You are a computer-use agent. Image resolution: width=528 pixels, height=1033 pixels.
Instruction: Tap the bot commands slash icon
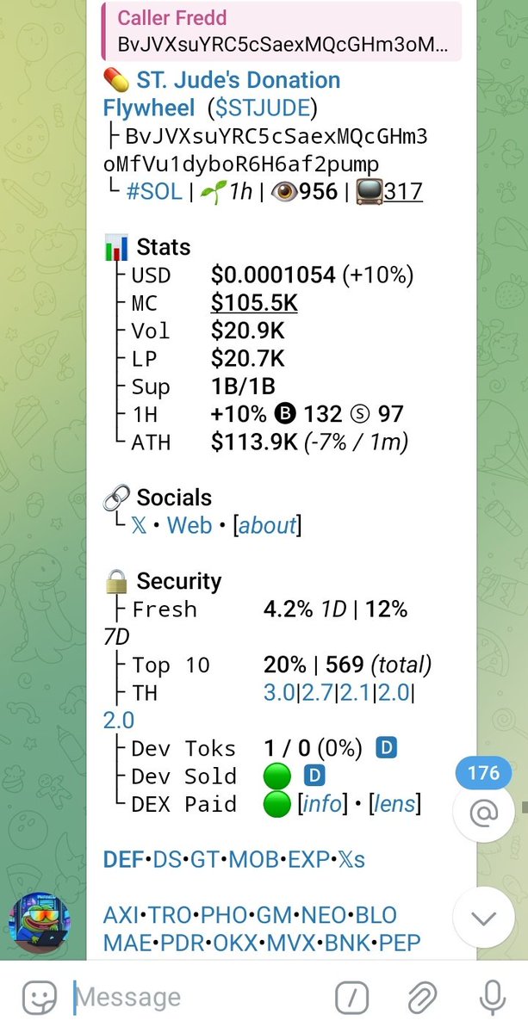tap(352, 999)
